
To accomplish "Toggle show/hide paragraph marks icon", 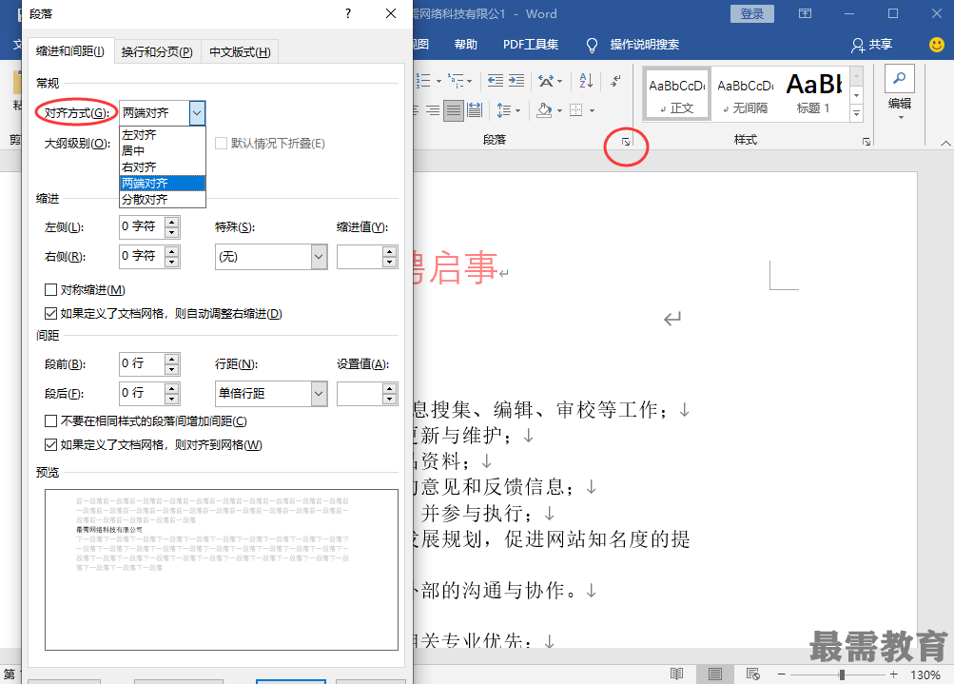I will click(x=615, y=80).
